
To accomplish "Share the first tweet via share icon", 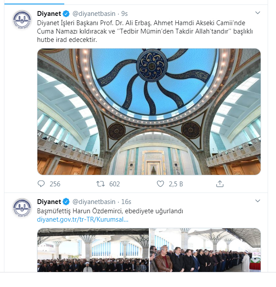I will point(220,184).
